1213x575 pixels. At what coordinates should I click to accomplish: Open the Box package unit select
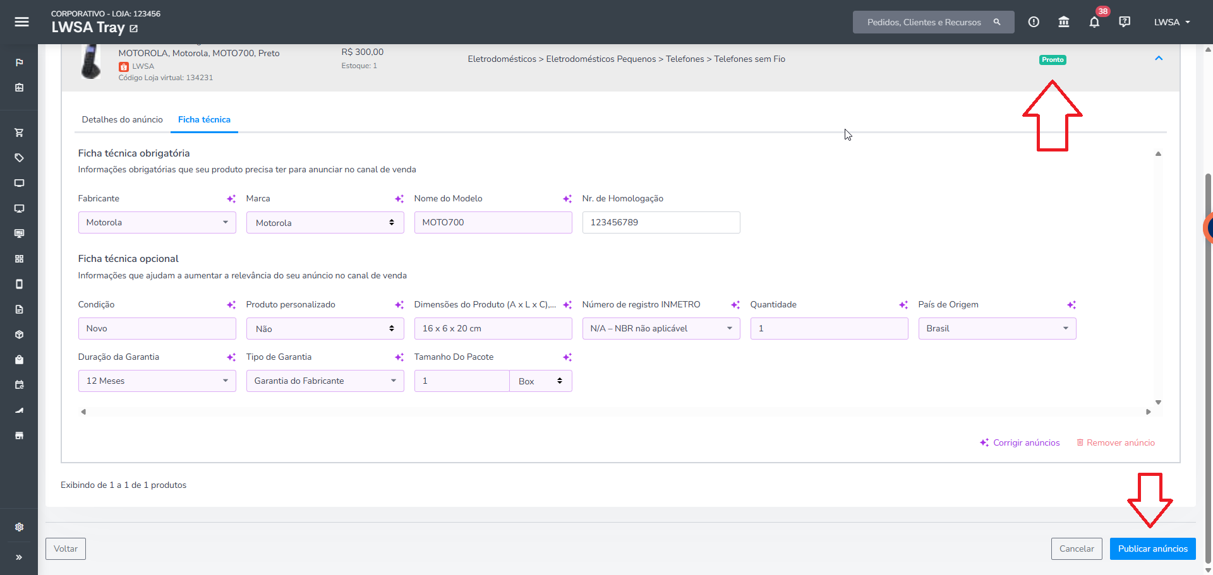(541, 381)
